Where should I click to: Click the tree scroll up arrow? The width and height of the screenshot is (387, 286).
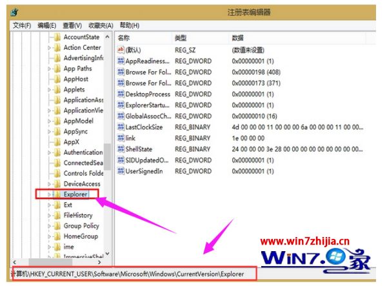[x=107, y=37]
